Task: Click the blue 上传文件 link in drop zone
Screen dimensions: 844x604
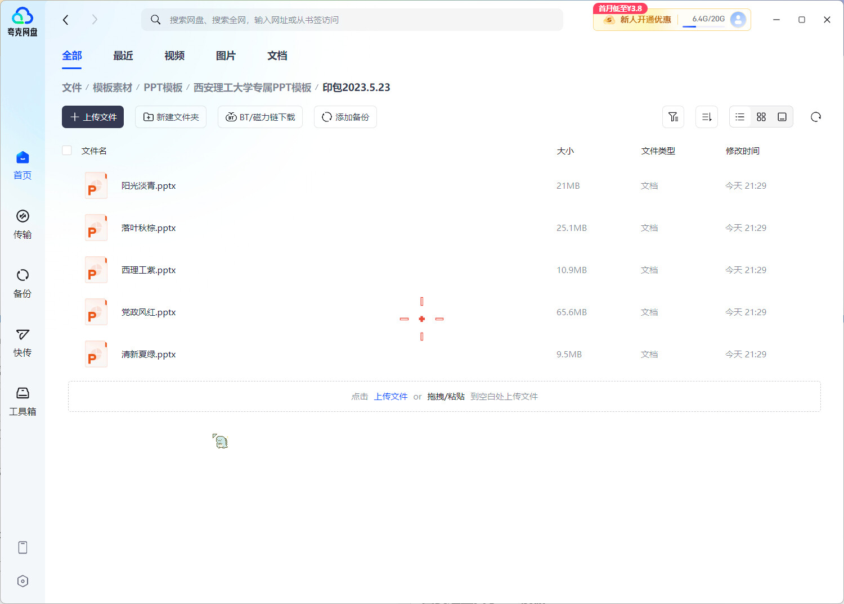Action: click(x=390, y=397)
